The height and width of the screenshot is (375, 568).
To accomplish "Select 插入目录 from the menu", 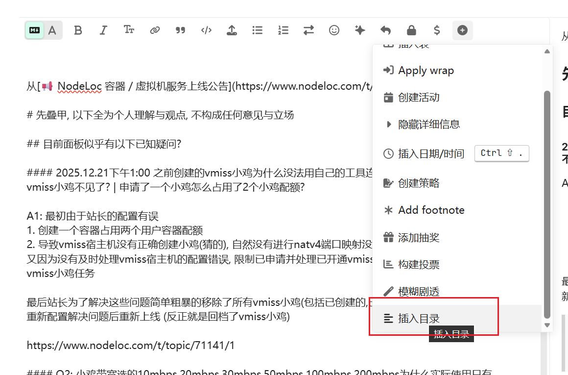I will [419, 319].
